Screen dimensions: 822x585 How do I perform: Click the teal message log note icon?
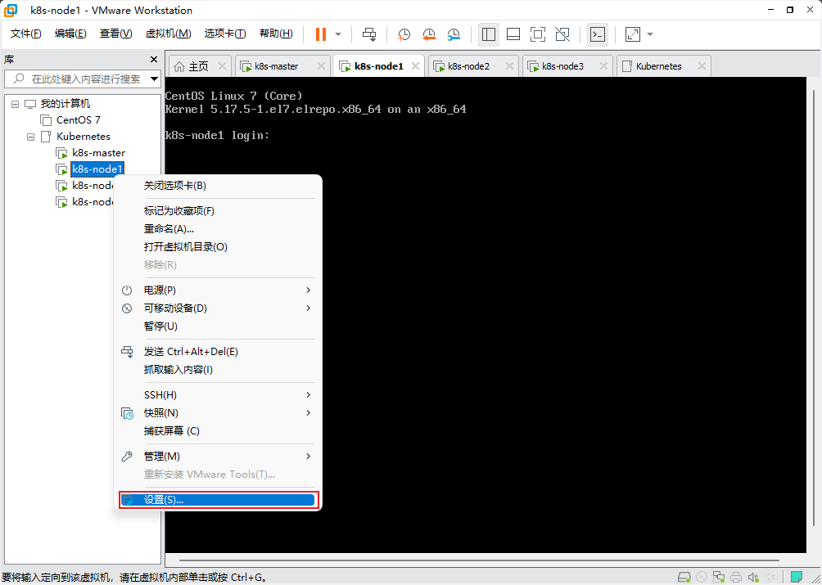(797, 577)
